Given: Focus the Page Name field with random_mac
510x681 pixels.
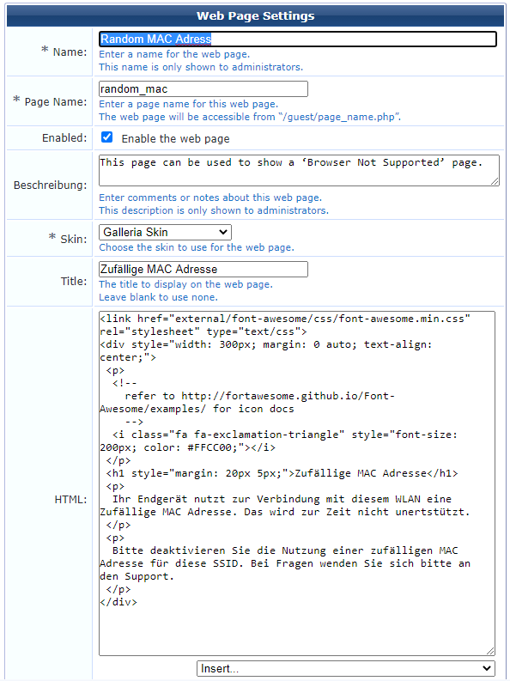Looking at the screenshot, I should [203, 89].
